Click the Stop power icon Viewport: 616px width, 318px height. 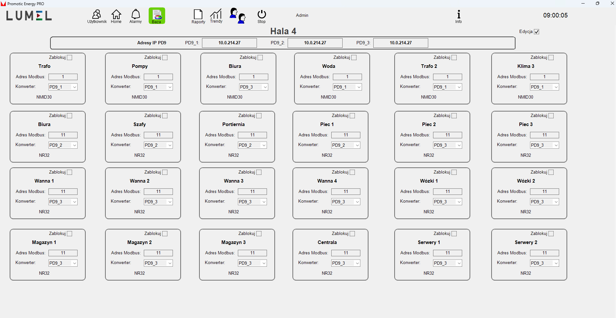(261, 16)
